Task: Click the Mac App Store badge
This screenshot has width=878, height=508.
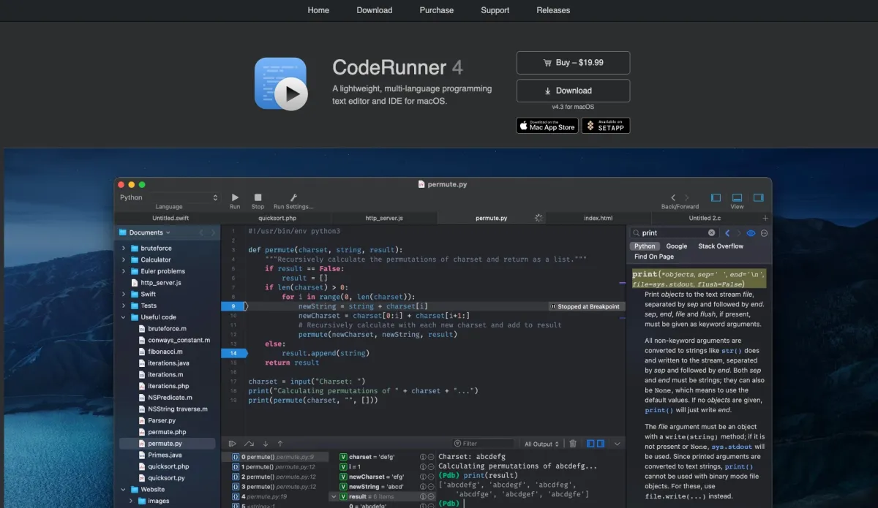Action: coord(547,126)
